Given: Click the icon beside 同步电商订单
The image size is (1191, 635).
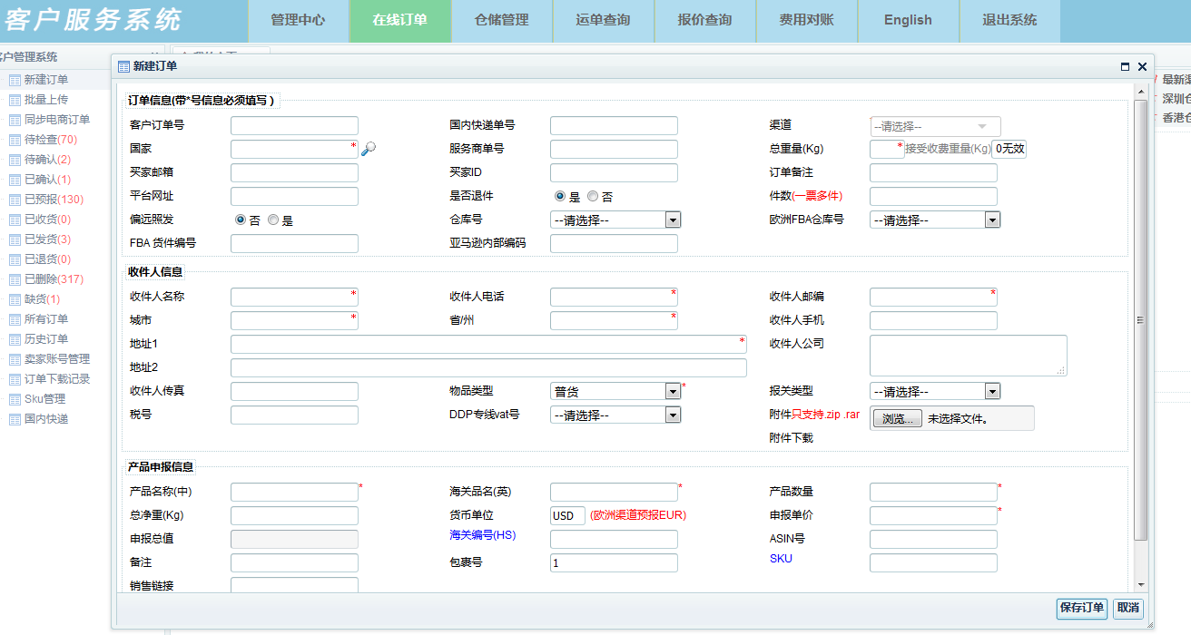Looking at the screenshot, I should (15, 120).
